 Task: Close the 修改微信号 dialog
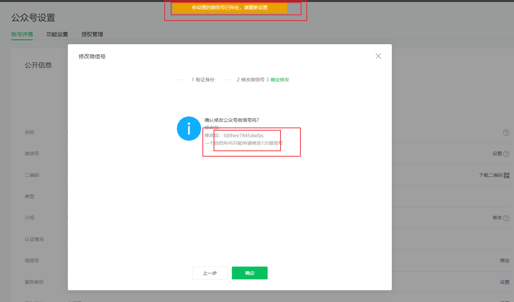point(378,56)
